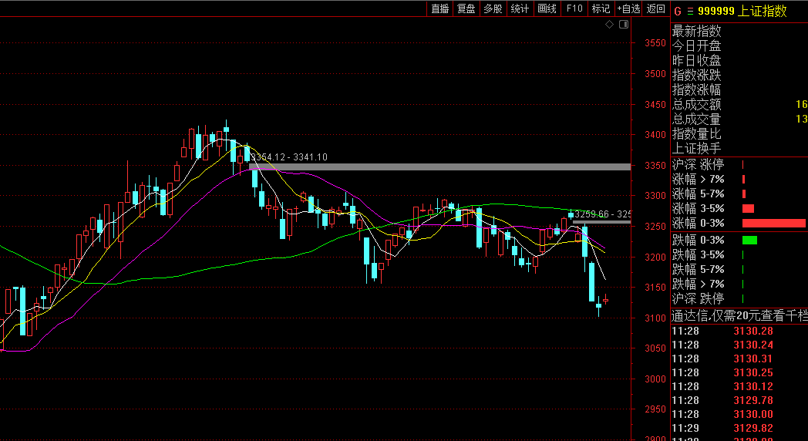This screenshot has height=441, width=808.
Task: Select the 涨幅 3-5% row
Action: 739,209
